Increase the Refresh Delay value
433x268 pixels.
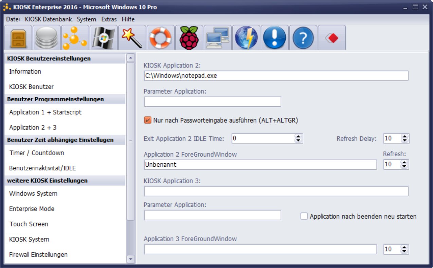coord(404,137)
